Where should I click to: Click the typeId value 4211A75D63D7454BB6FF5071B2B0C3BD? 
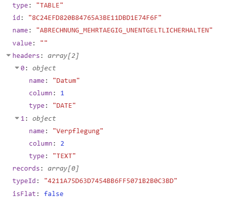pos(110,181)
